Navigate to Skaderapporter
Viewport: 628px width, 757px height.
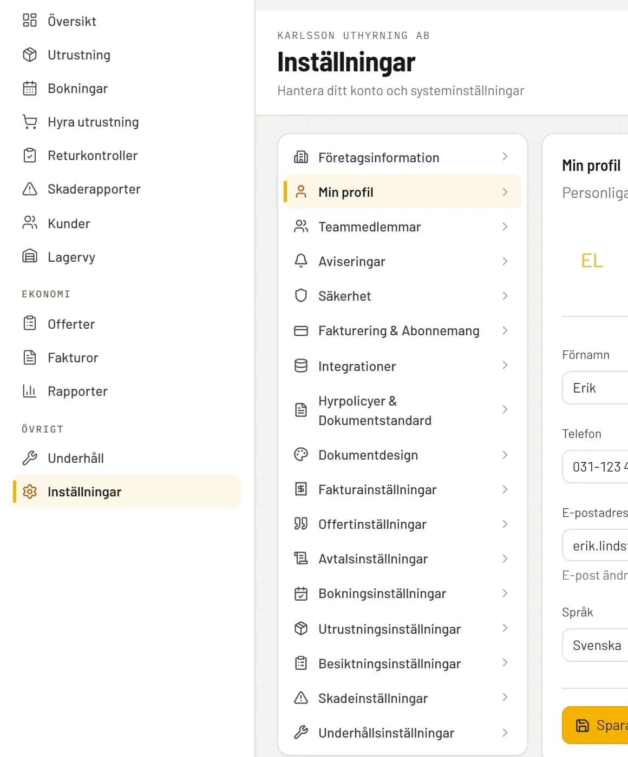pos(127,189)
